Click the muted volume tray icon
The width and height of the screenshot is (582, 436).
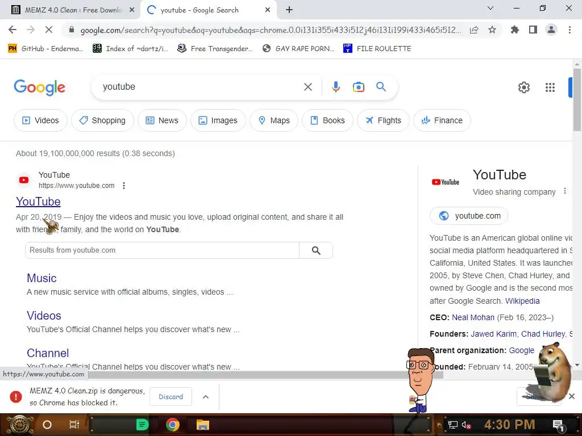click(x=466, y=425)
